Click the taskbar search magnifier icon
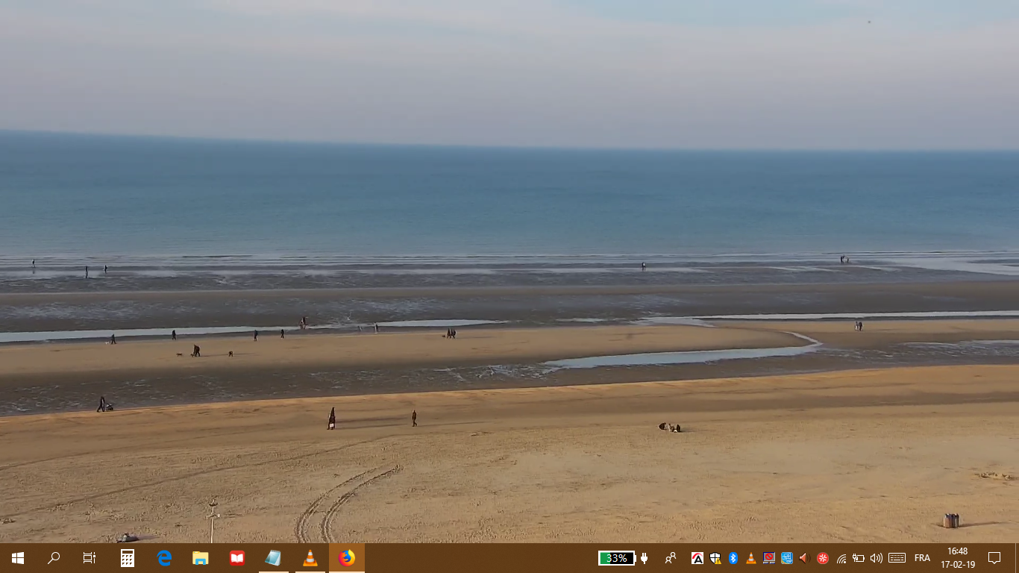Viewport: 1019px width, 573px height. pyautogui.click(x=54, y=558)
